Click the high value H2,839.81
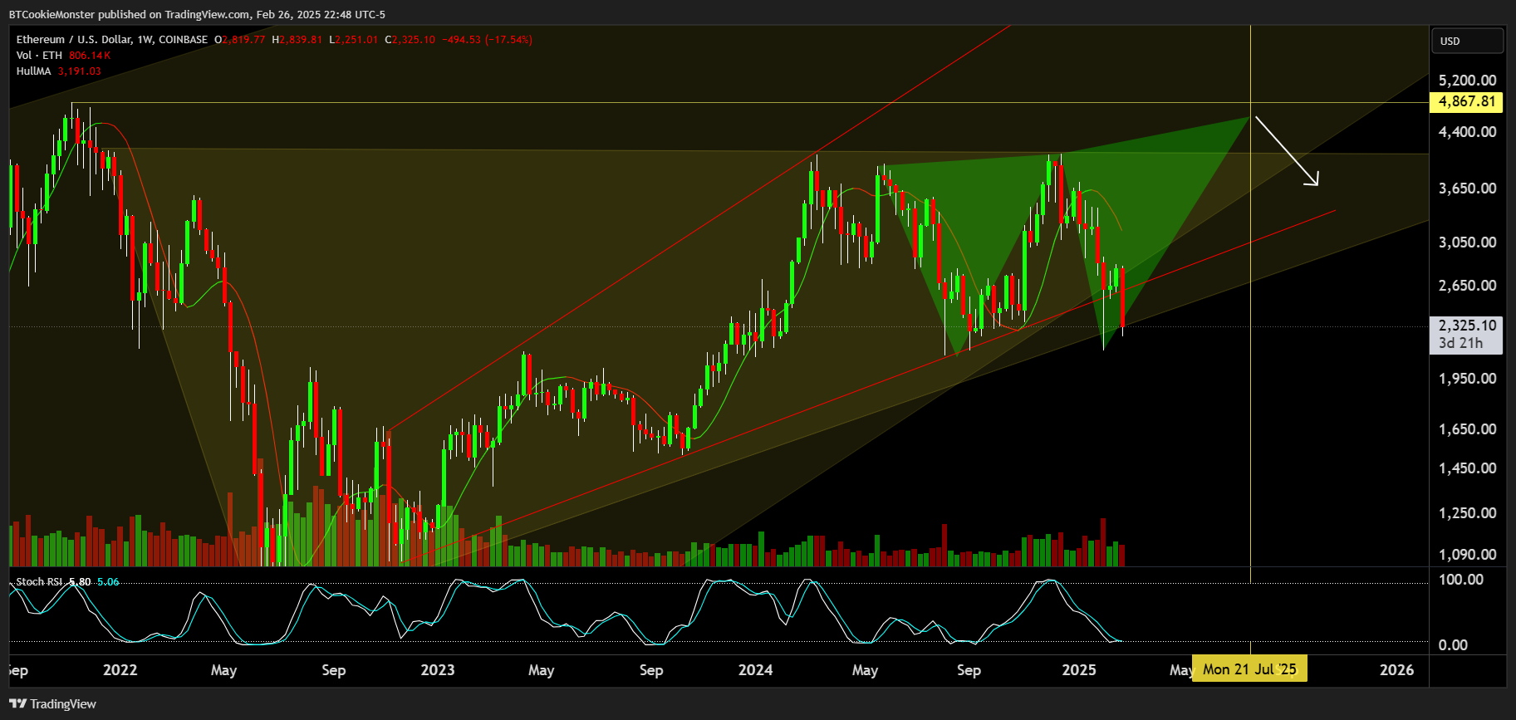This screenshot has width=1516, height=720. coord(297,39)
